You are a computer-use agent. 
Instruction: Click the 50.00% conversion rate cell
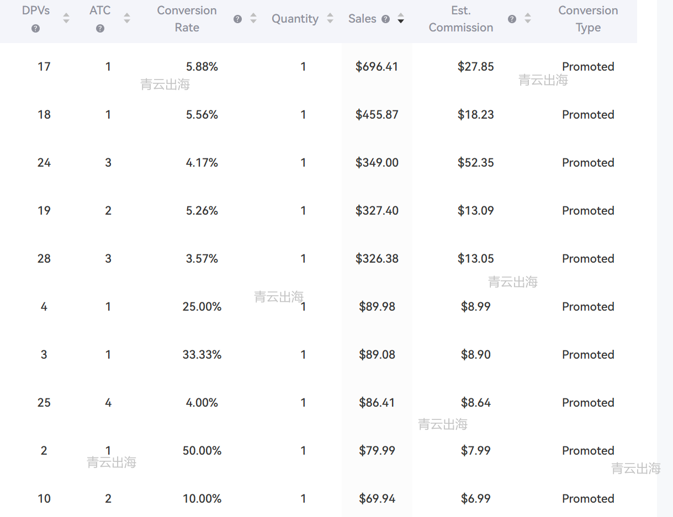click(x=202, y=451)
